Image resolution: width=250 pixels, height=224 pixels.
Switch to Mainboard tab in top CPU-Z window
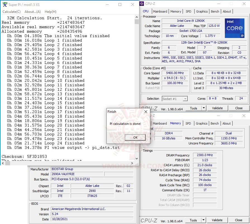pyautogui.click(x=160, y=11)
